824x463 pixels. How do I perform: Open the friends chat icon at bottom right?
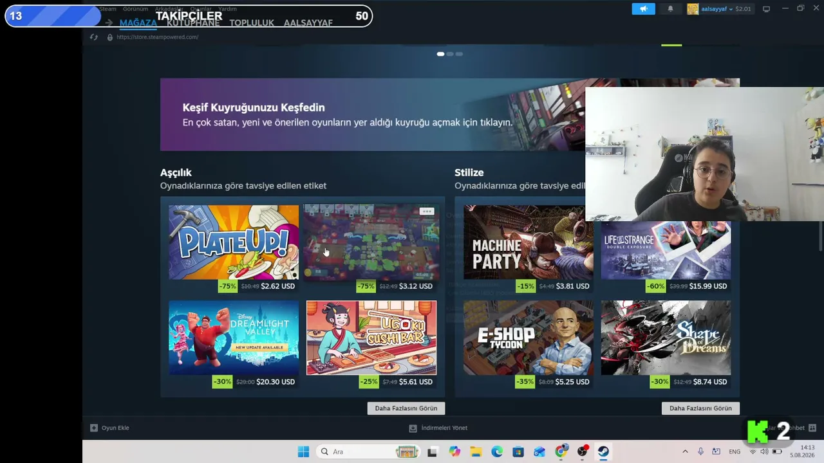(812, 428)
